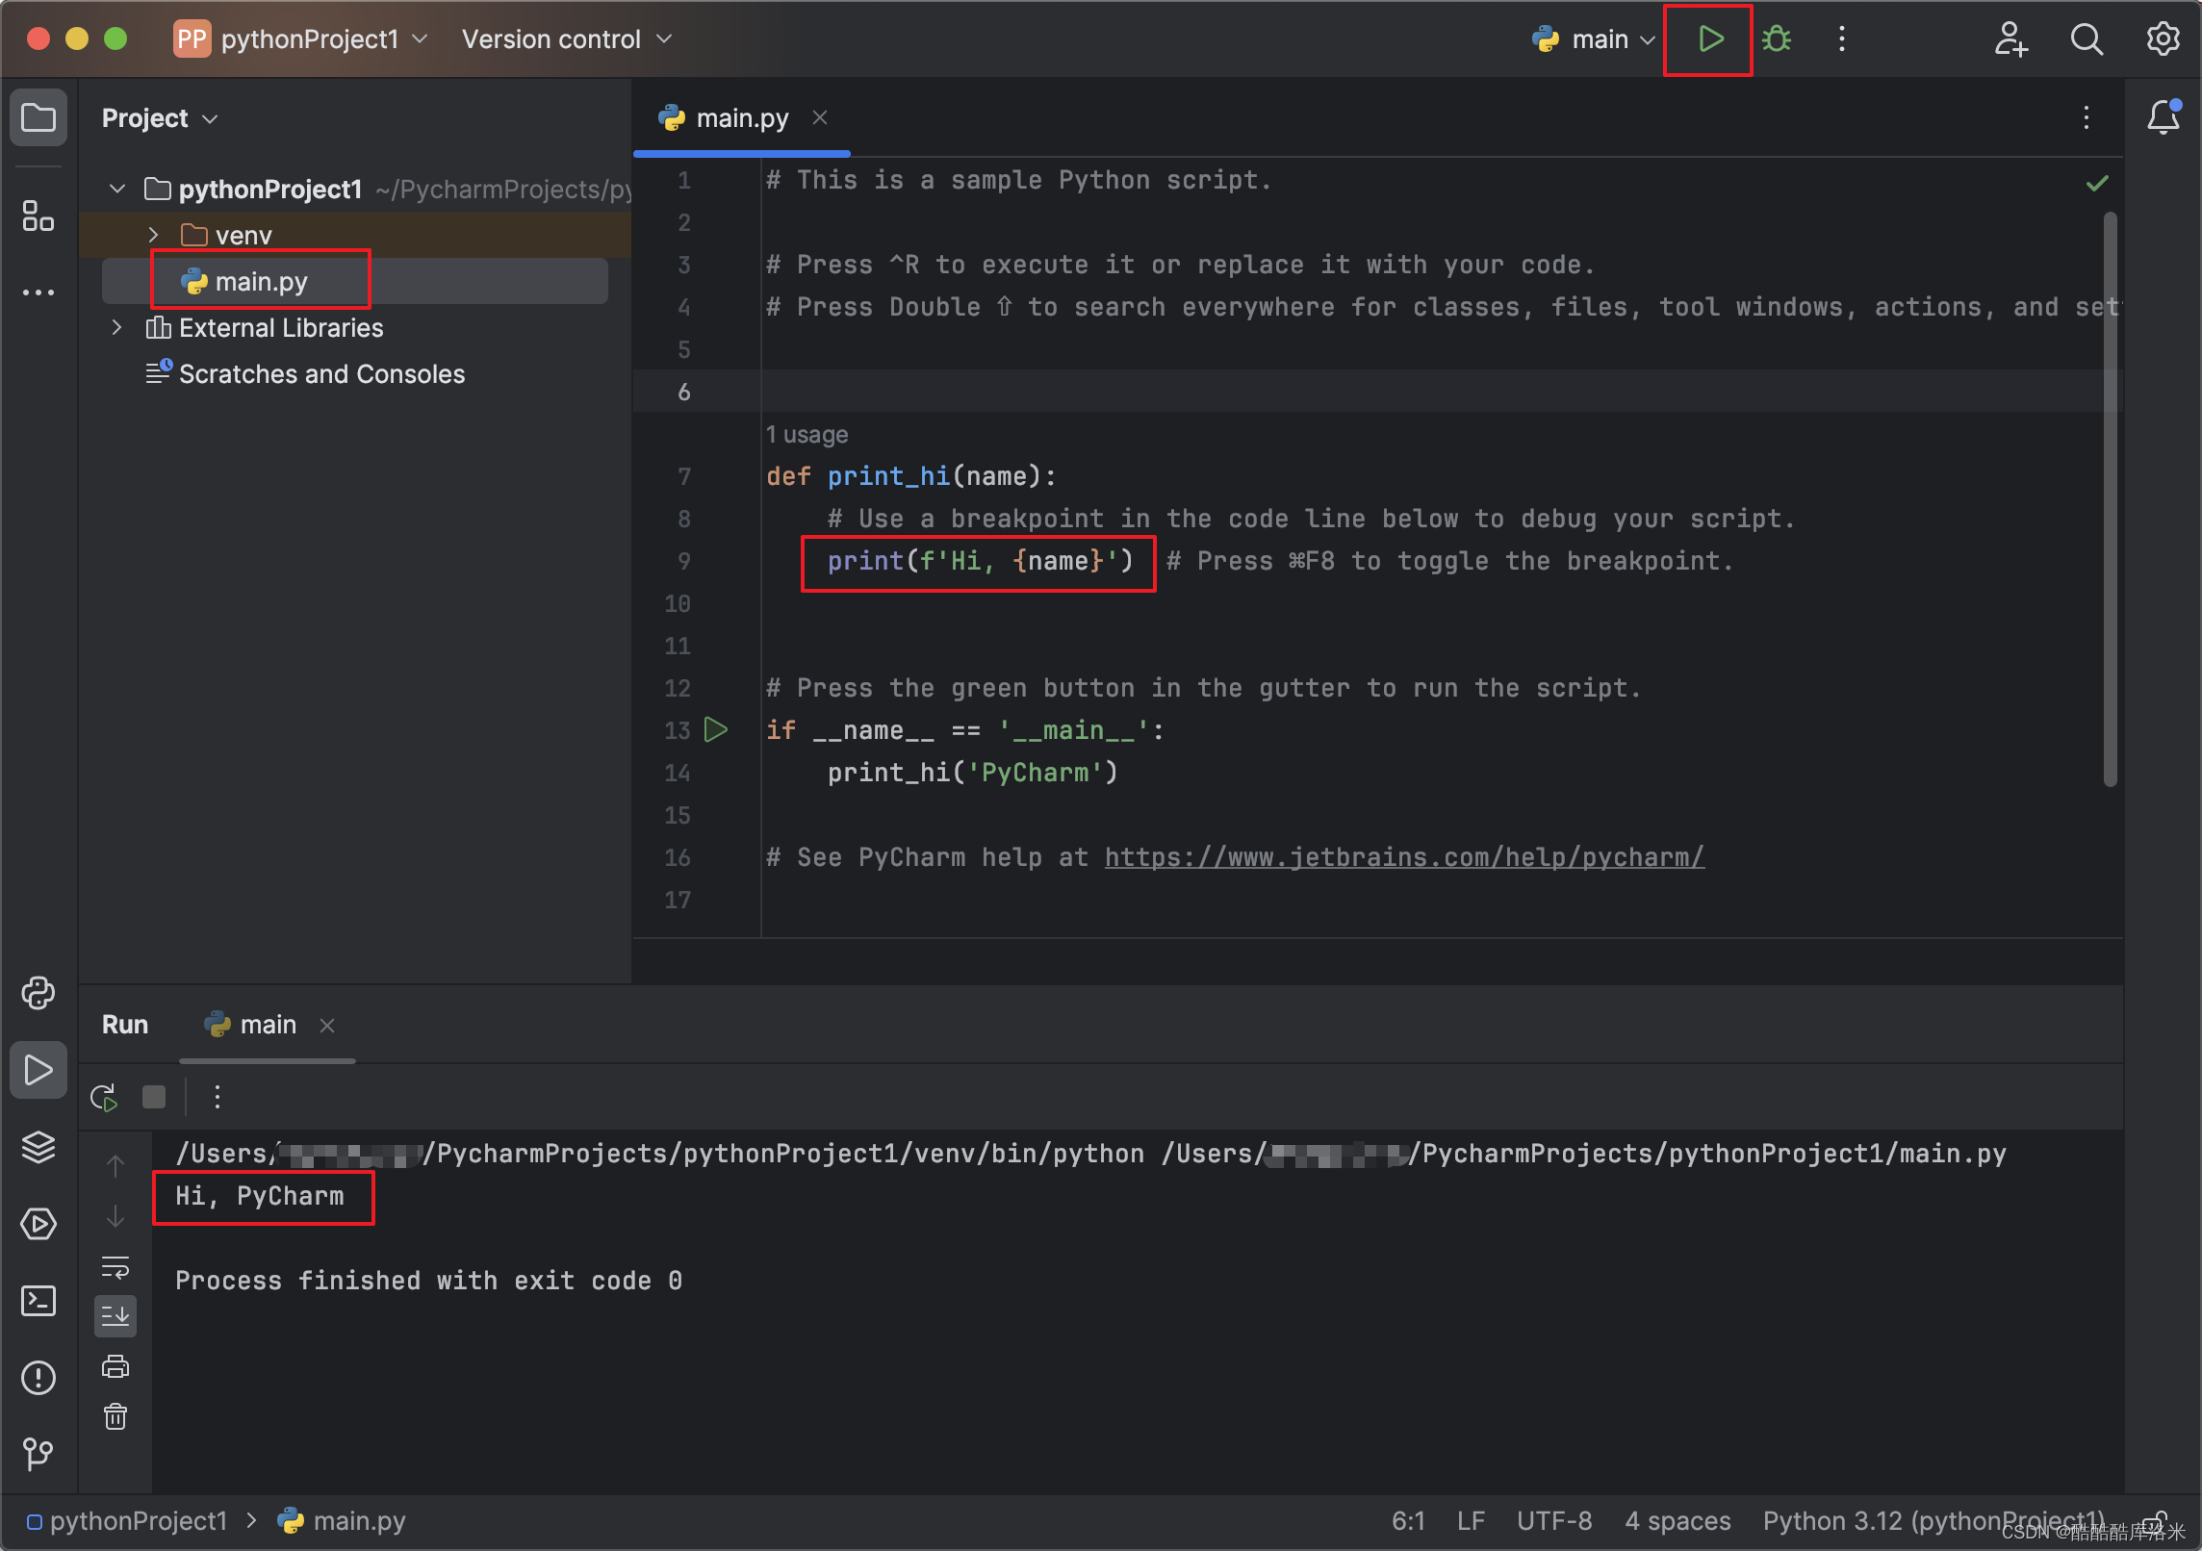The width and height of the screenshot is (2202, 1551).
Task: Click line number 9 in gutter
Action: (683, 561)
